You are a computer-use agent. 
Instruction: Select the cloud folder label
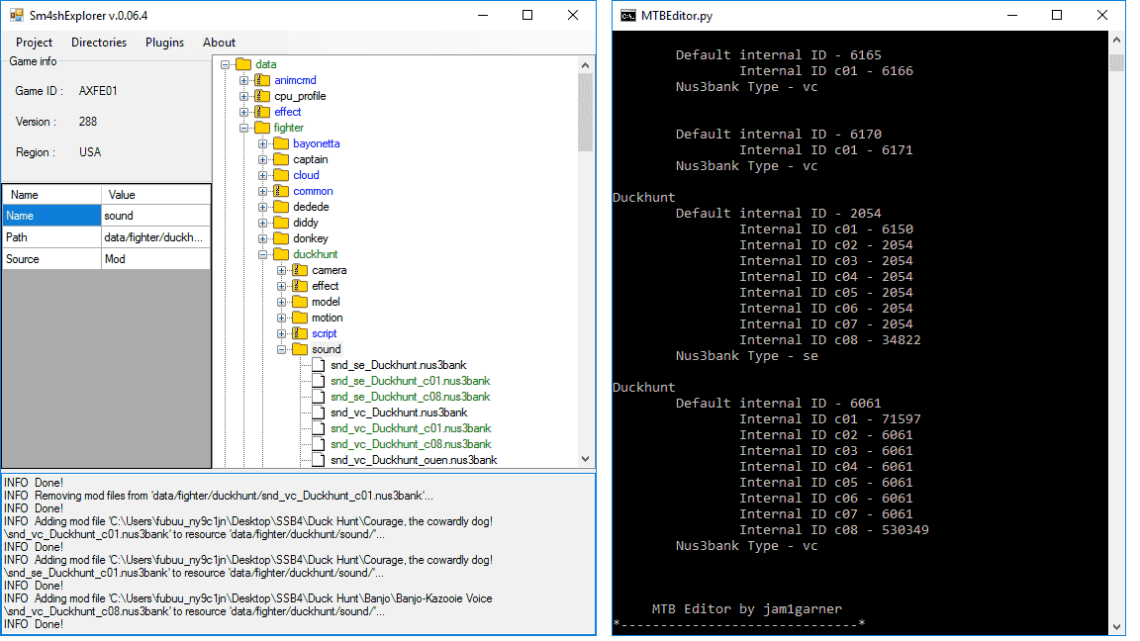(306, 176)
